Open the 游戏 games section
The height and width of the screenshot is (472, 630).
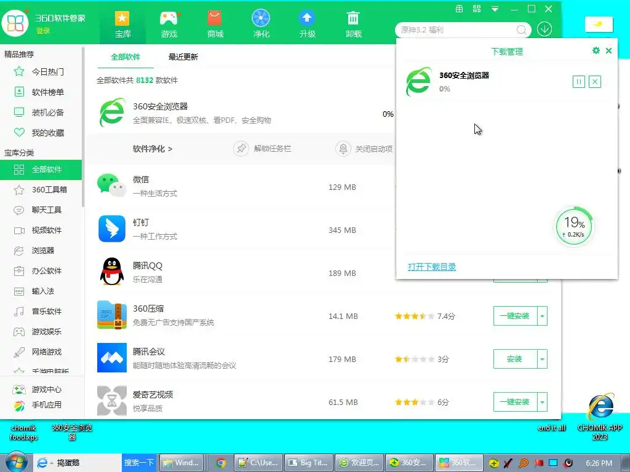(169, 24)
